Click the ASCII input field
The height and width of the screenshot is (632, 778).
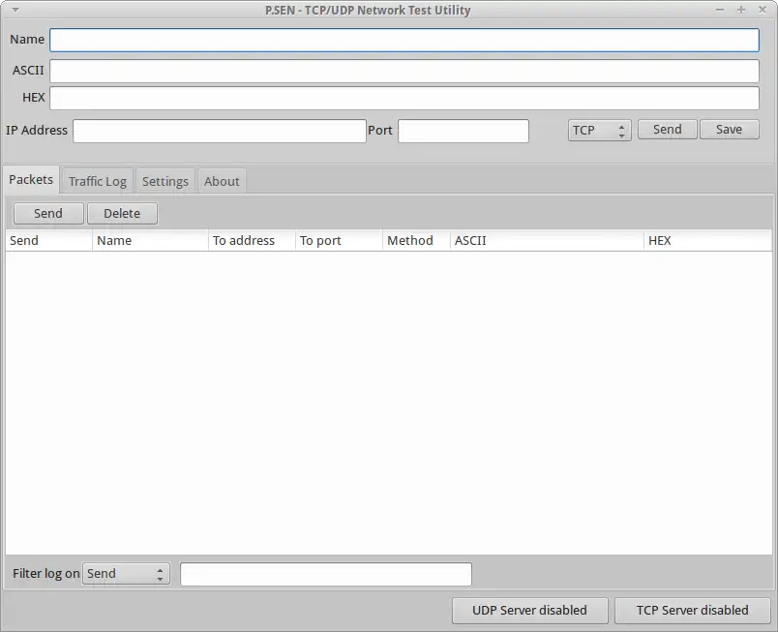point(404,71)
